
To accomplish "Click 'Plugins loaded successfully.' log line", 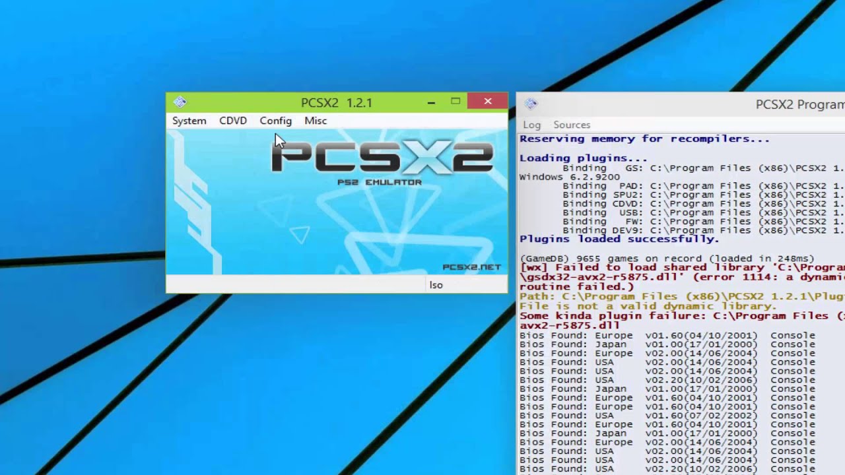I will click(619, 239).
